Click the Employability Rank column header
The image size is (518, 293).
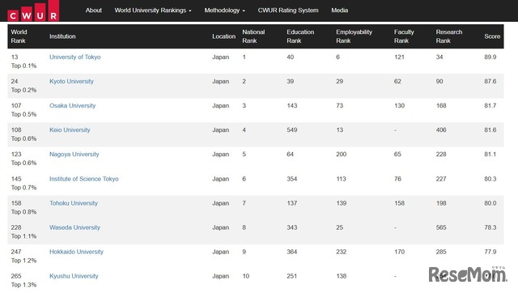point(354,36)
